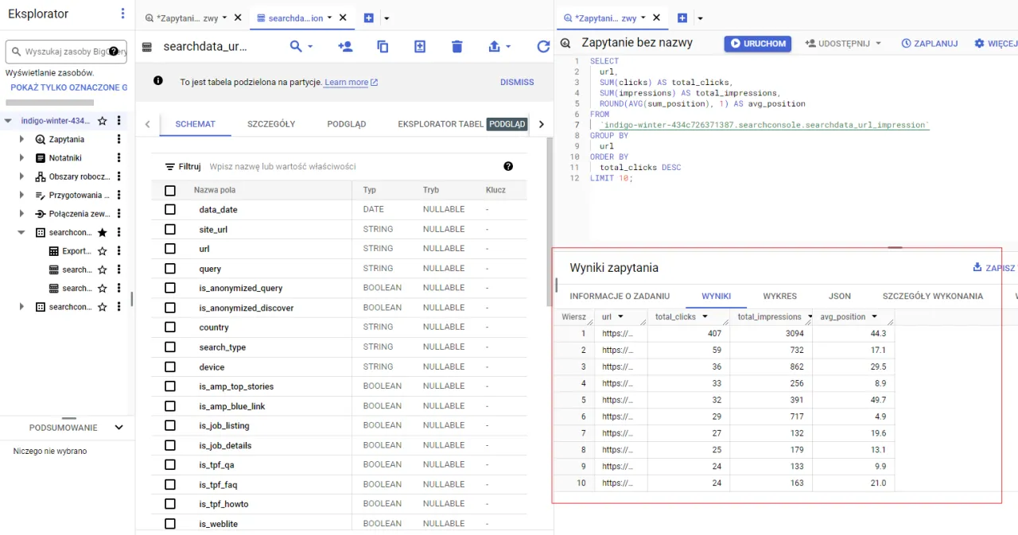Screen dimensions: 1018x535
Task: Delete the table using the trash icon
Action: (x=457, y=46)
